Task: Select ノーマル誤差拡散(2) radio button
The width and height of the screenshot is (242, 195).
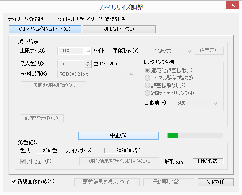Action: (147, 78)
